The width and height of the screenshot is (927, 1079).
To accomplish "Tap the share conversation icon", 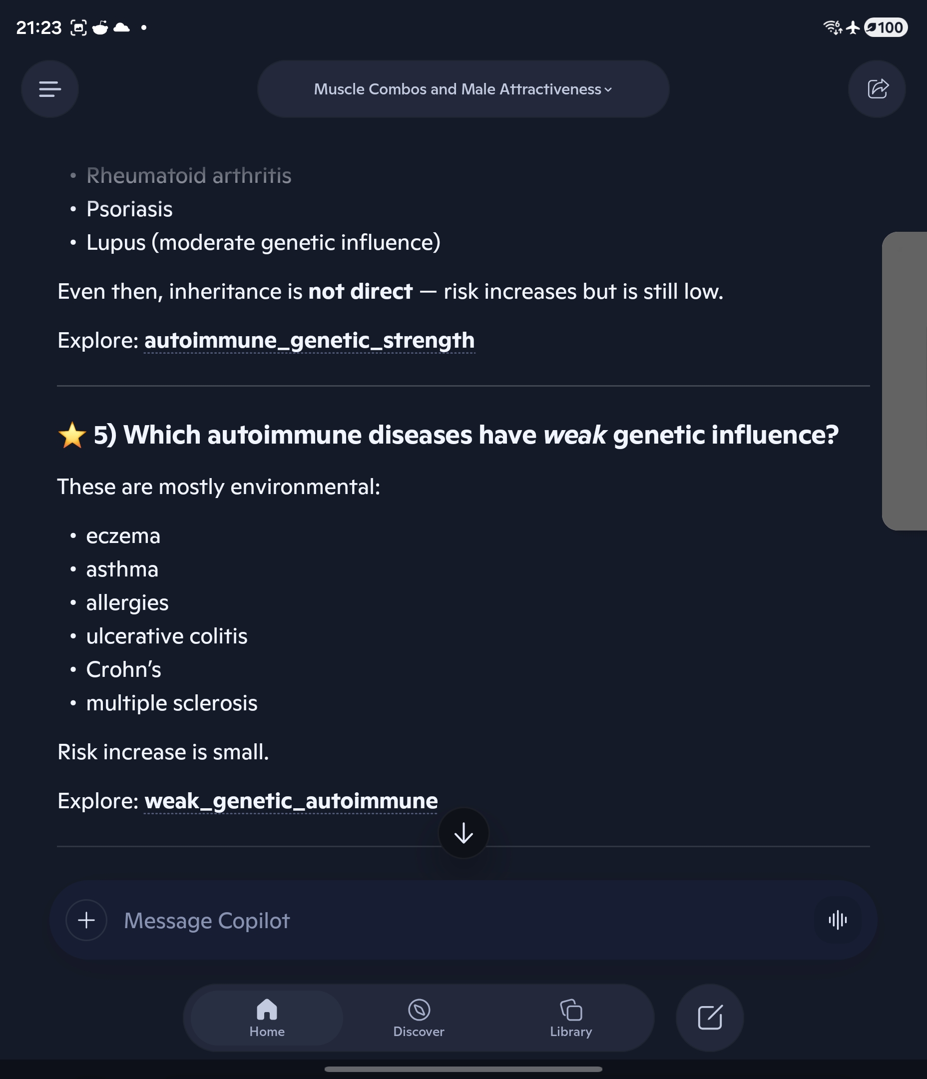I will pos(877,89).
